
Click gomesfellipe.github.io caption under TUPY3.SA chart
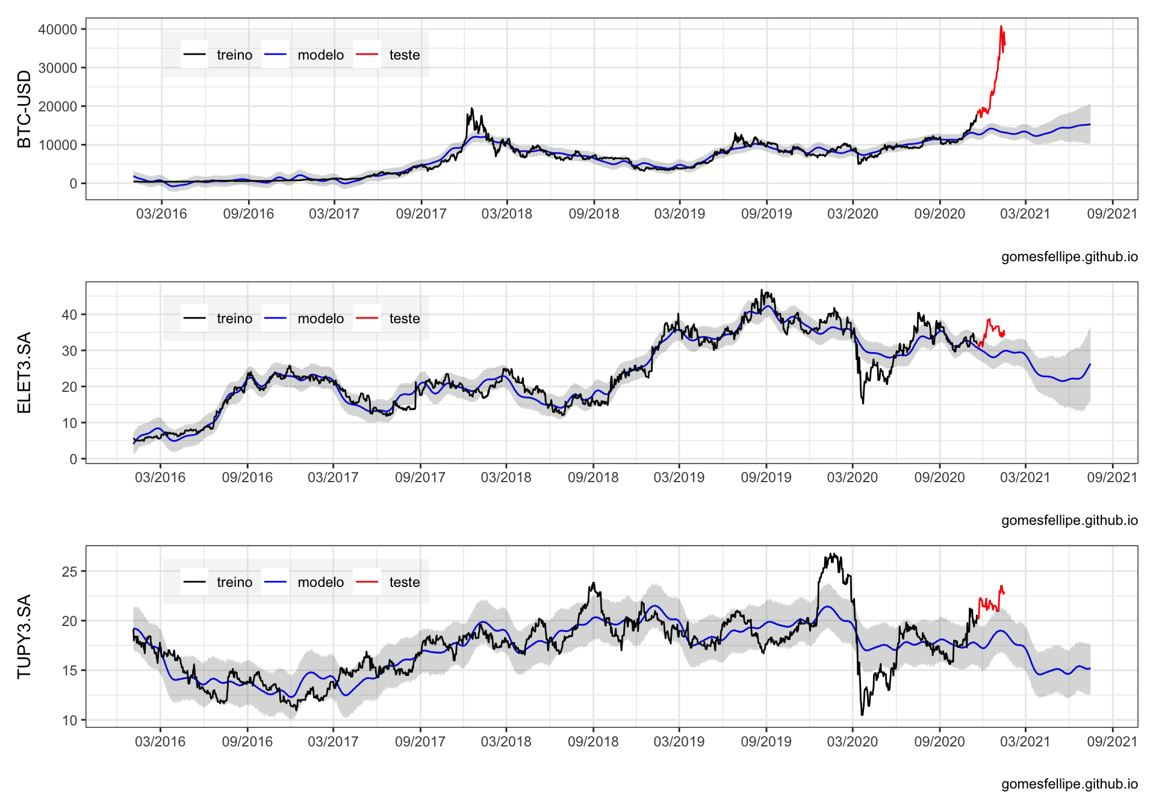click(x=1069, y=784)
